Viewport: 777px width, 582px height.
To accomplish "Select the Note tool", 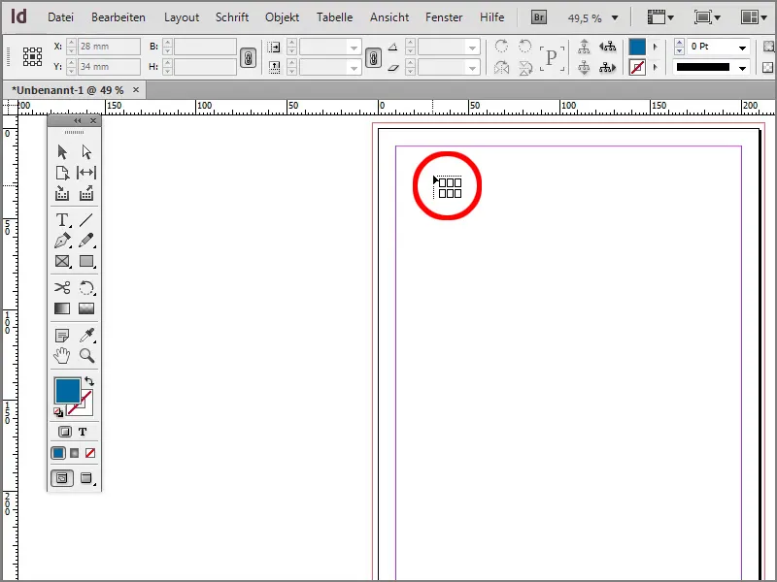I will point(62,336).
